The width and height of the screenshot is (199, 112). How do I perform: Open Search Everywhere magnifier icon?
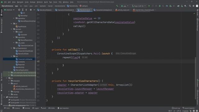tap(190, 6)
